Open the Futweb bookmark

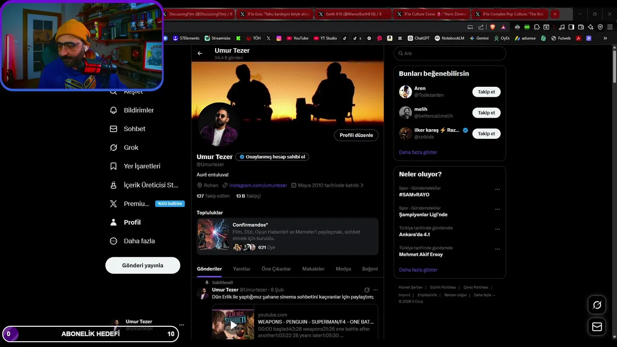(x=561, y=38)
